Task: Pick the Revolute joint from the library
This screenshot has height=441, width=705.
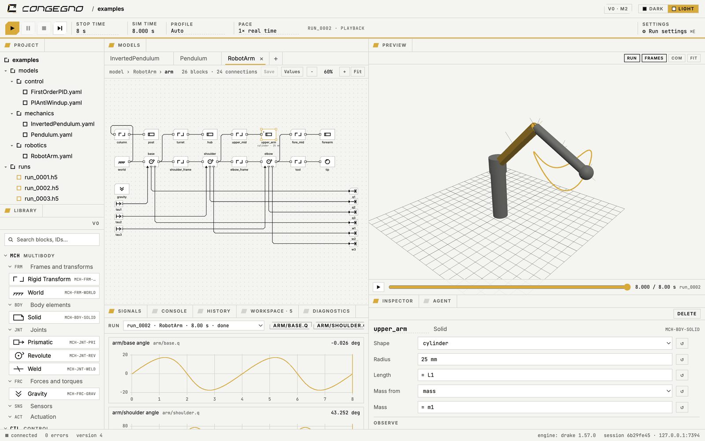Action: (54, 356)
